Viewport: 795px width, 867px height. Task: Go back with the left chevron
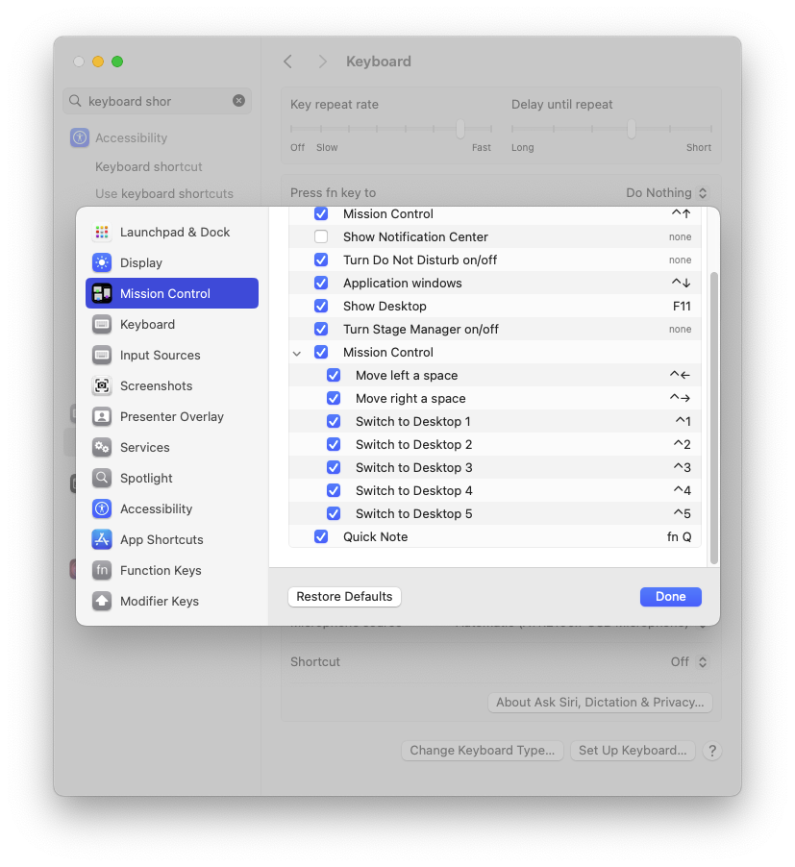[x=287, y=62]
